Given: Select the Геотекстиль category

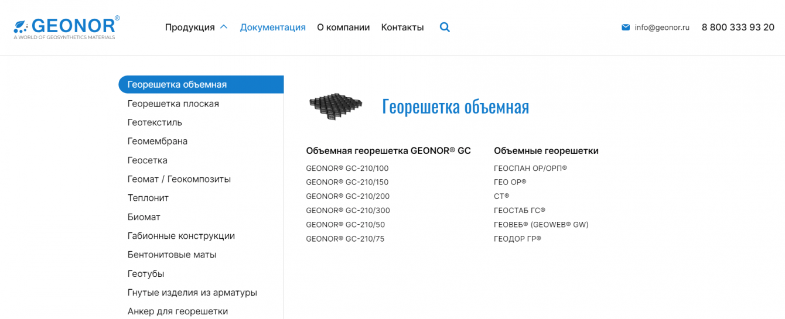Looking at the screenshot, I should (155, 122).
